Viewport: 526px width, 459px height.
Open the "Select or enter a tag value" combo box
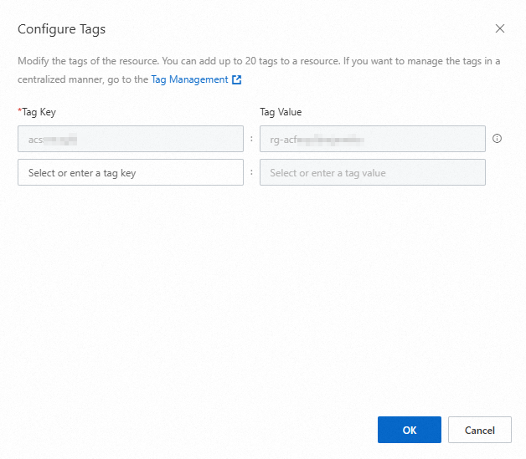coord(372,172)
